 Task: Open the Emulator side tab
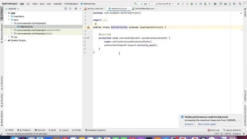(x=245, y=95)
